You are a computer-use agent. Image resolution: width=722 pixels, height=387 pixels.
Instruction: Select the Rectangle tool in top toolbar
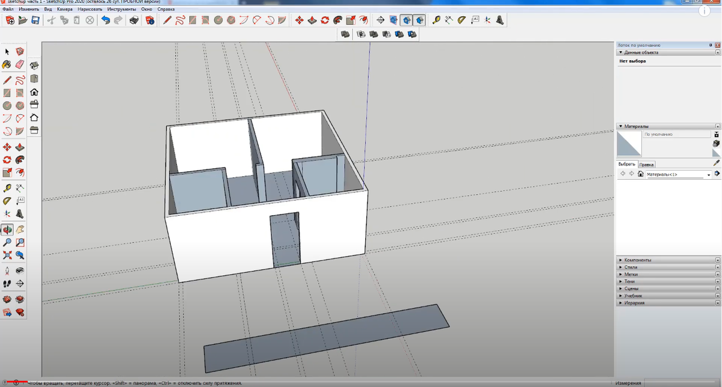[x=193, y=20]
